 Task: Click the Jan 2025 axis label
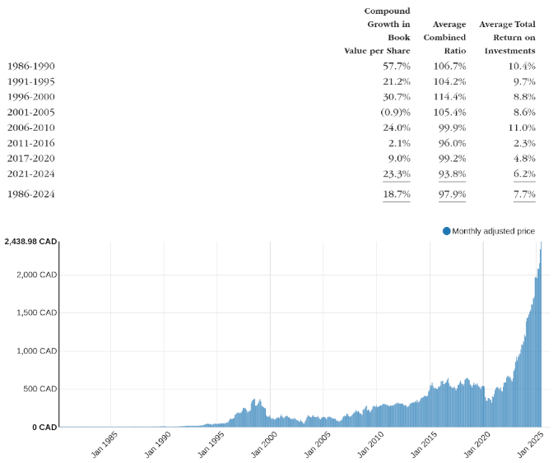tap(530, 445)
